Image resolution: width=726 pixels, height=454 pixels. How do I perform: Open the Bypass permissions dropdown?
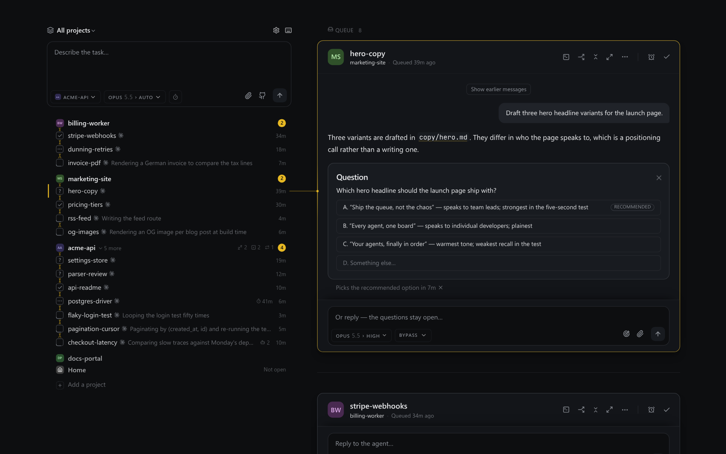412,335
